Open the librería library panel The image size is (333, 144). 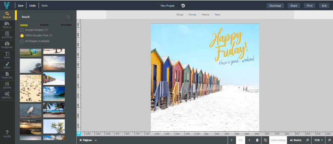point(7,25)
